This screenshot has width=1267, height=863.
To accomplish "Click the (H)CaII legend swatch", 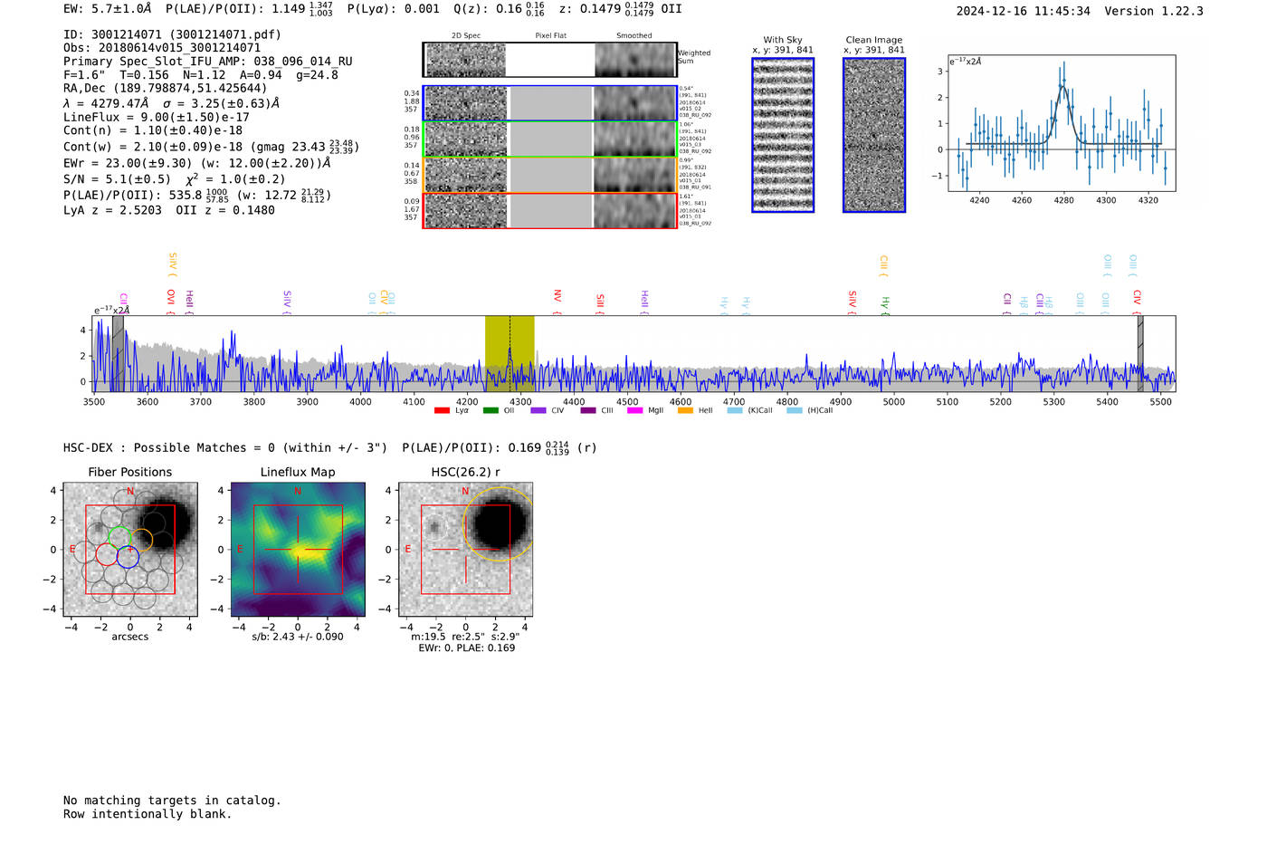I will coord(795,411).
